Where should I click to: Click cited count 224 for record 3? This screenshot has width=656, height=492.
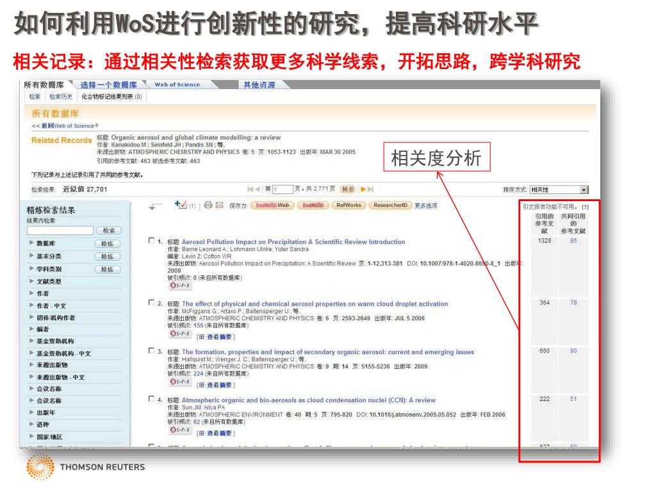199,373
